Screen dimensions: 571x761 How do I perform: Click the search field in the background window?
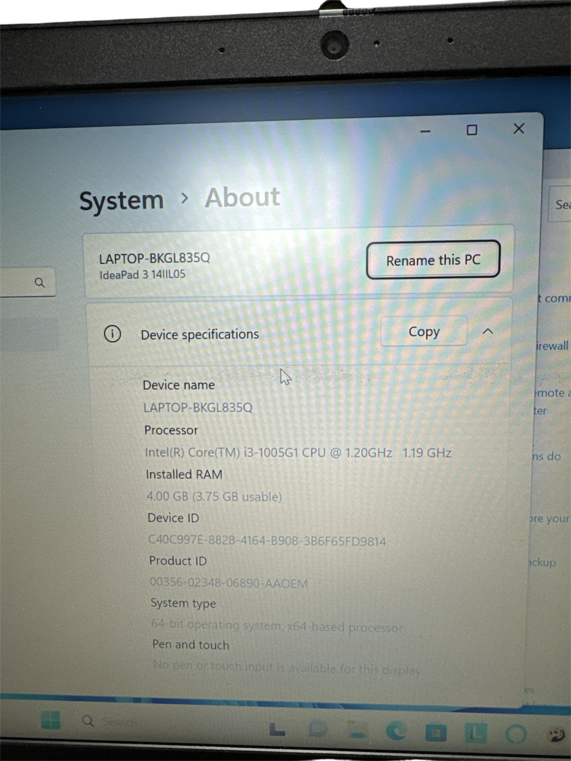pos(560,205)
